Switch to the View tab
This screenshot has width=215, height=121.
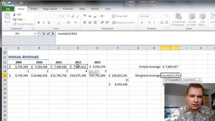click(x=108, y=9)
